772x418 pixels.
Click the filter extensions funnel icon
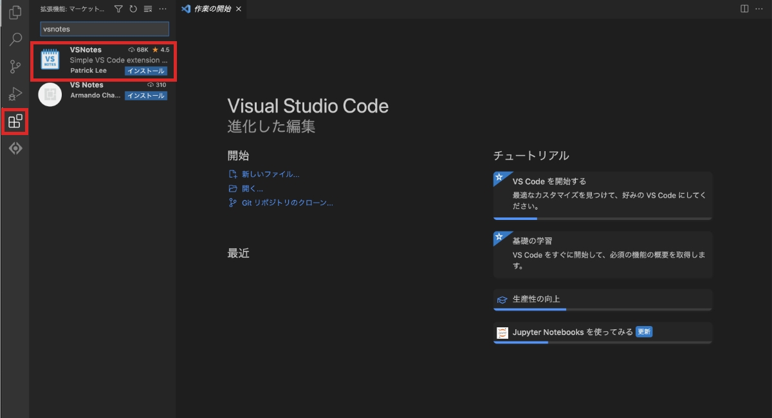(118, 9)
